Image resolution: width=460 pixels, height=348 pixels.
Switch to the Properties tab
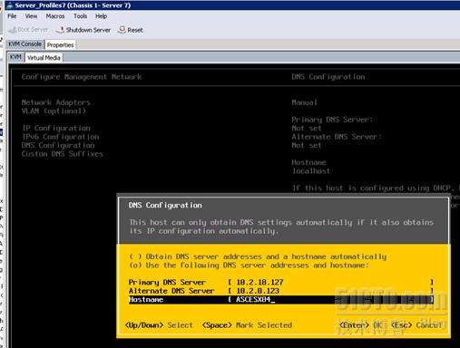[x=60, y=45]
